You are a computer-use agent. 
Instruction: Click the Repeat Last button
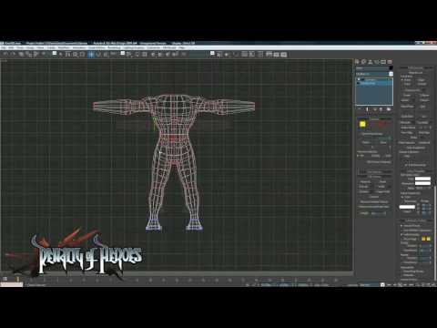(x=415, y=73)
